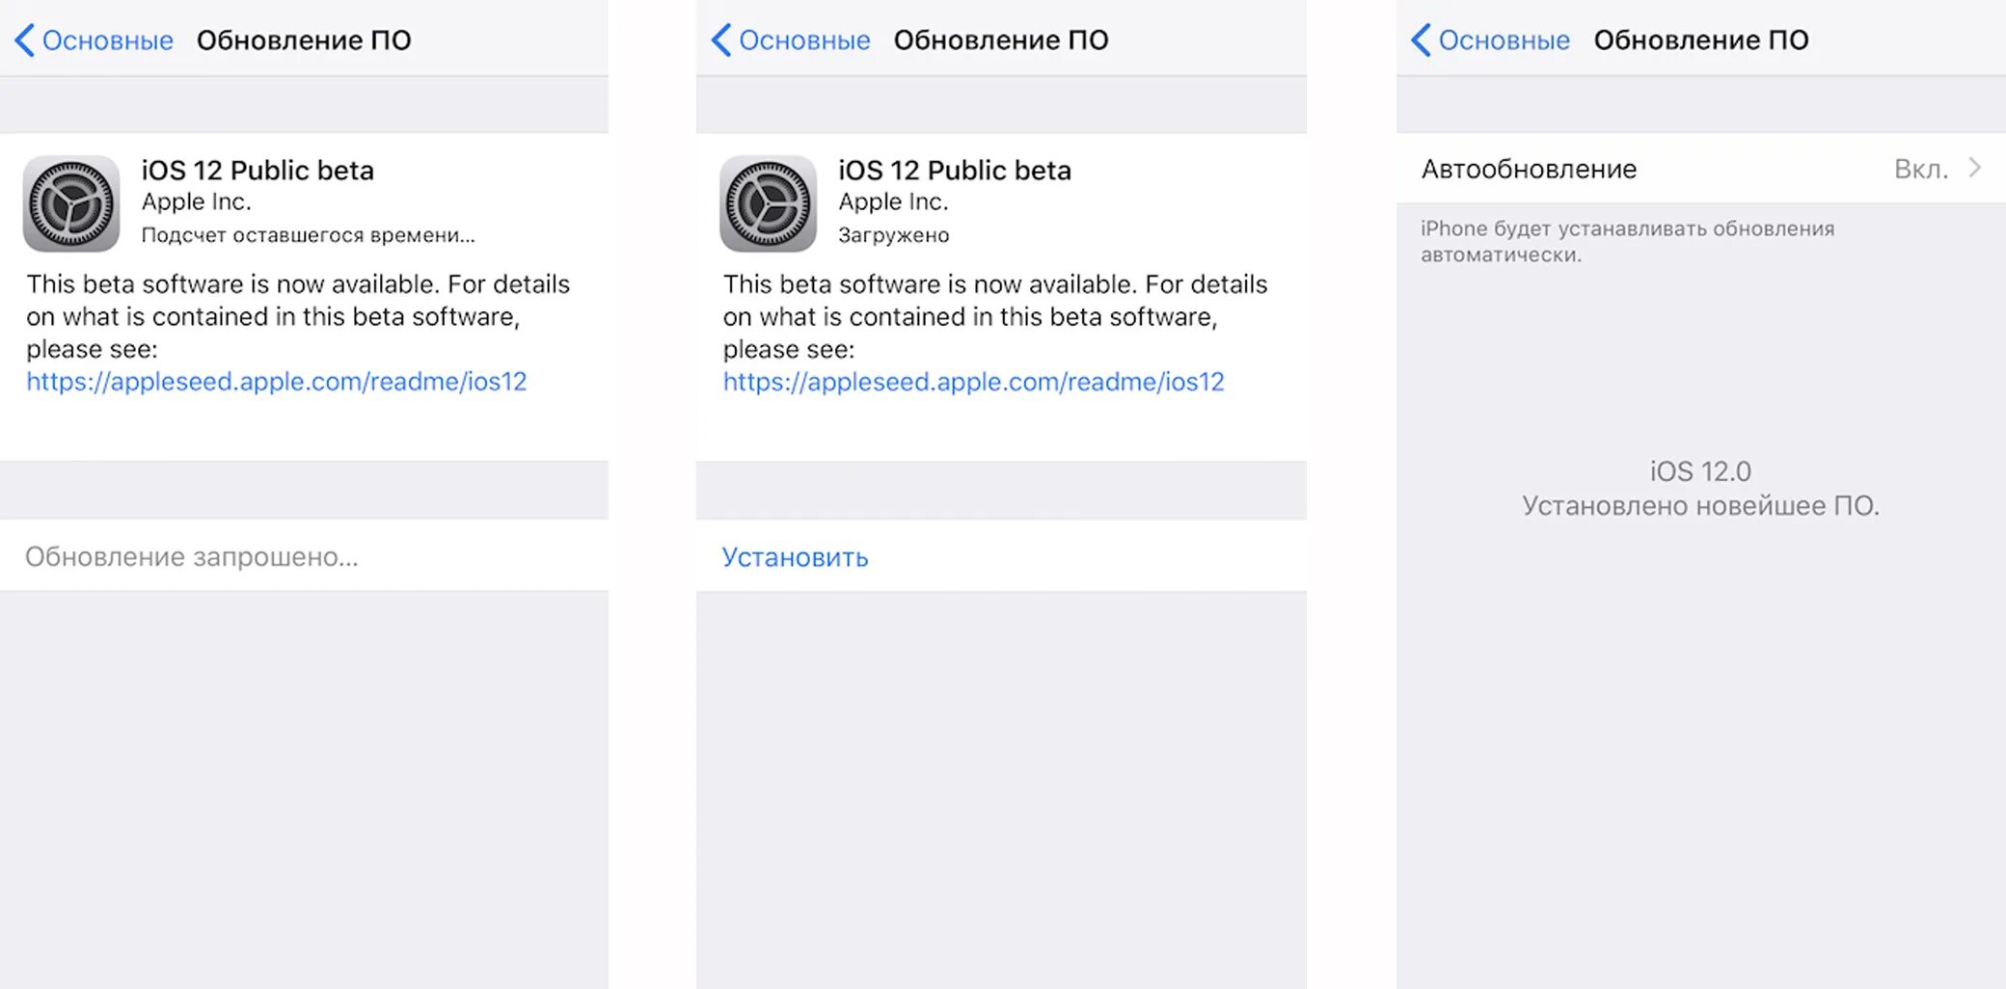The width and height of the screenshot is (2006, 989).
Task: Tap the iOS 12.0 version text
Action: point(1700,471)
